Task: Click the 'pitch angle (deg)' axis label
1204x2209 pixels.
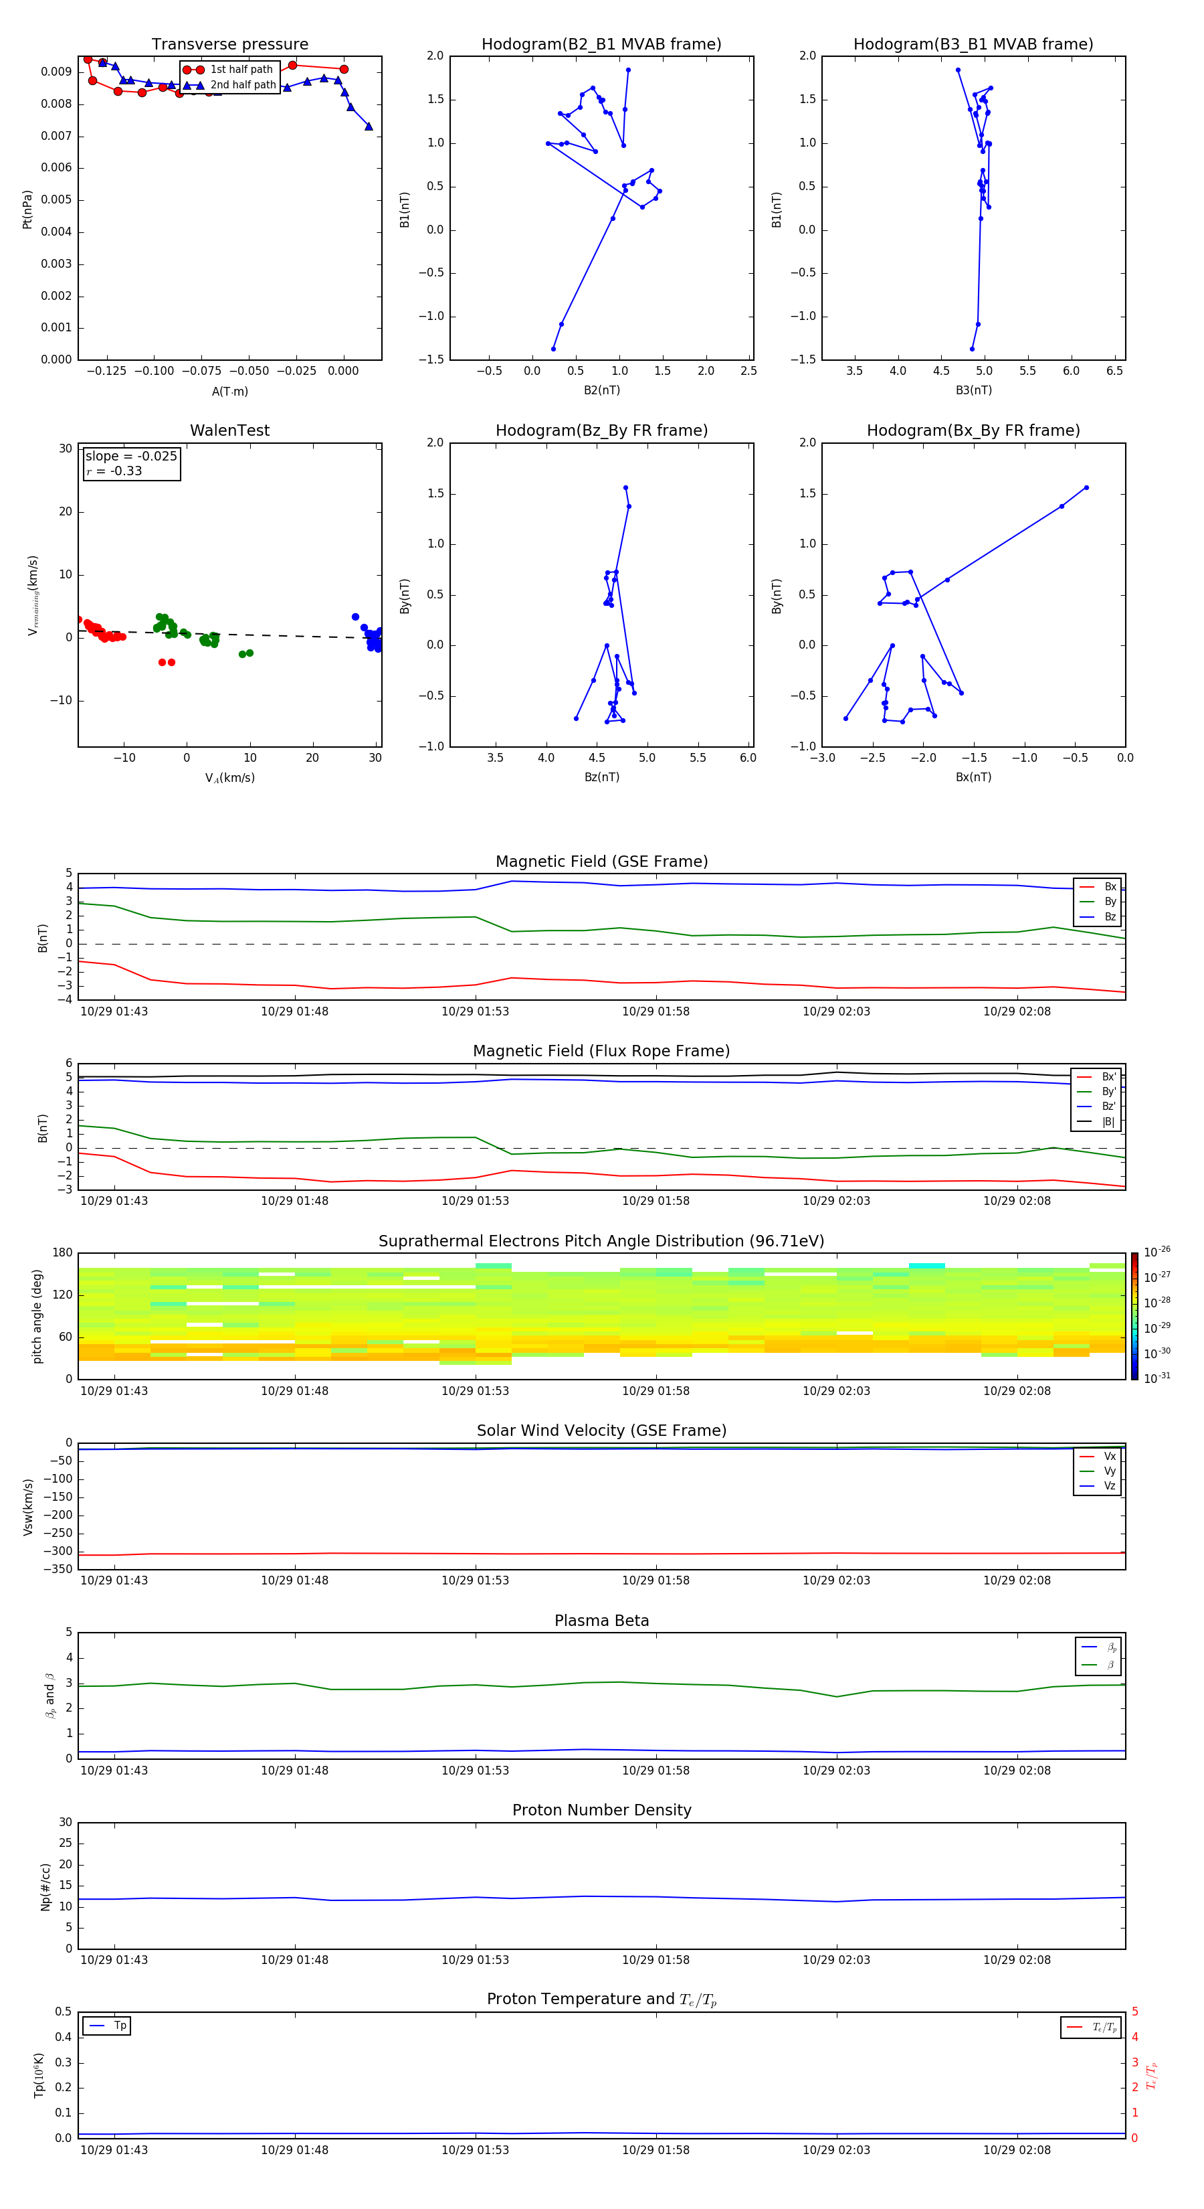Action: 37,1316
